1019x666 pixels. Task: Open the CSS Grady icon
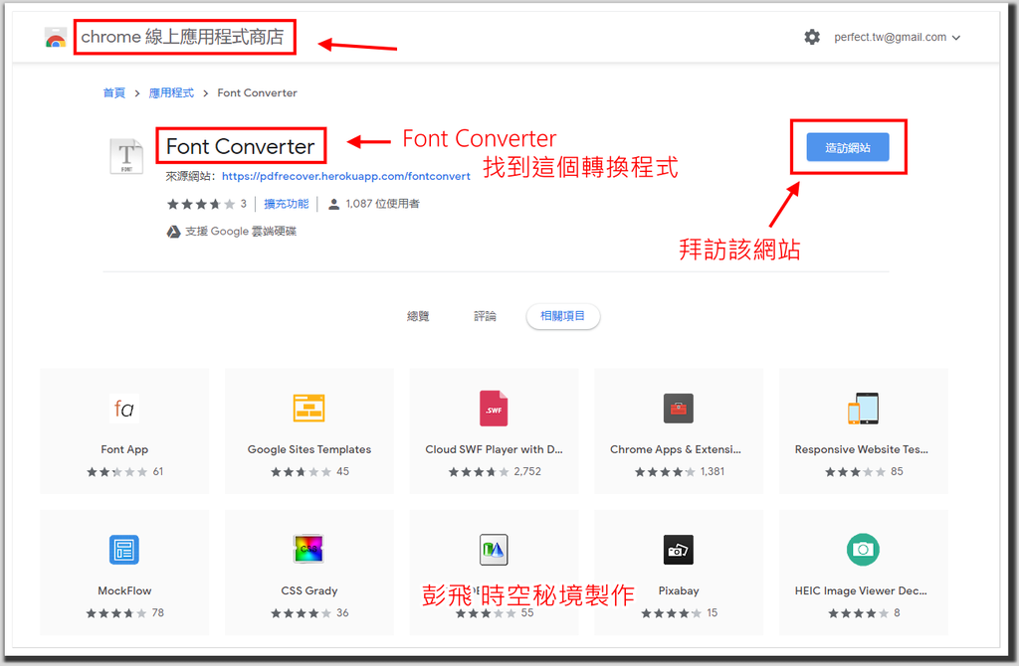pos(308,550)
